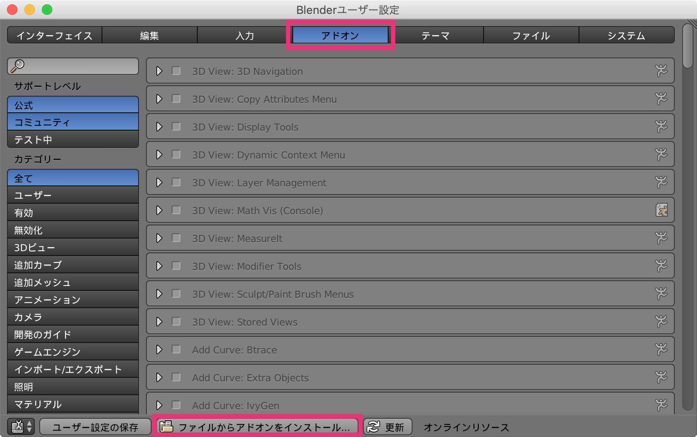Image resolution: width=697 pixels, height=437 pixels.
Task: Click the Blender file icon on Math Vis (Console) row
Action: 662,210
